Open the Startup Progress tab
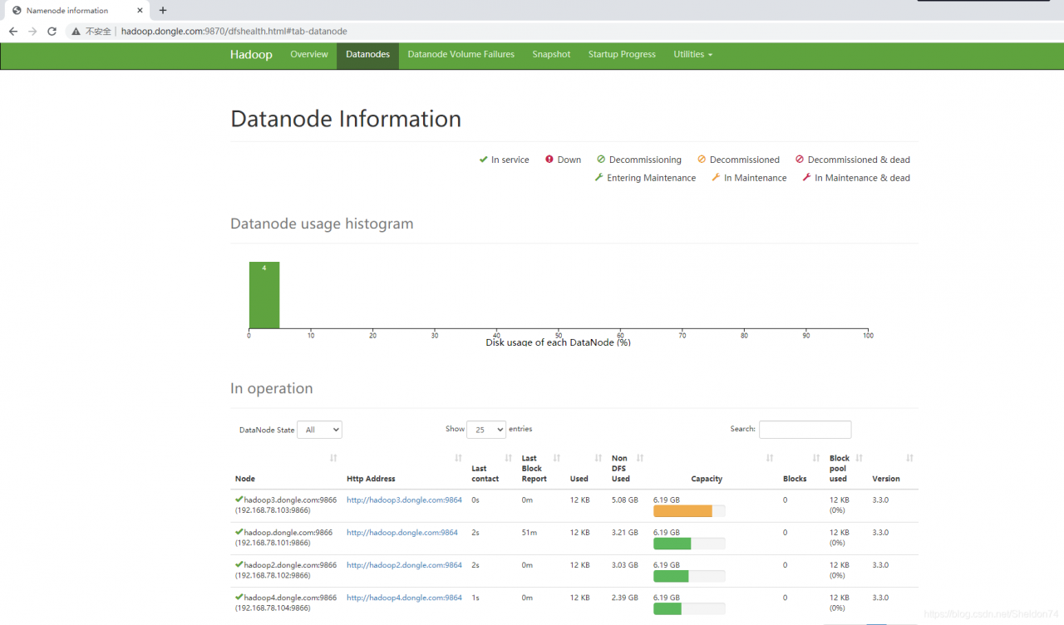1064x625 pixels. 622,55
